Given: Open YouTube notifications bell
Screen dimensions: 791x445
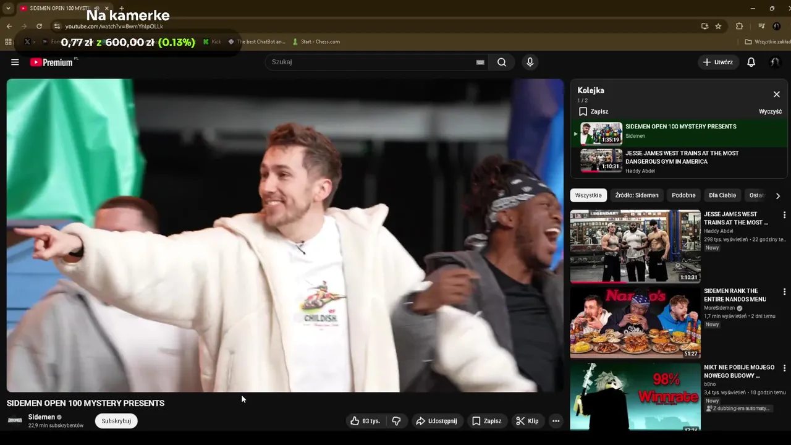Looking at the screenshot, I should [751, 62].
